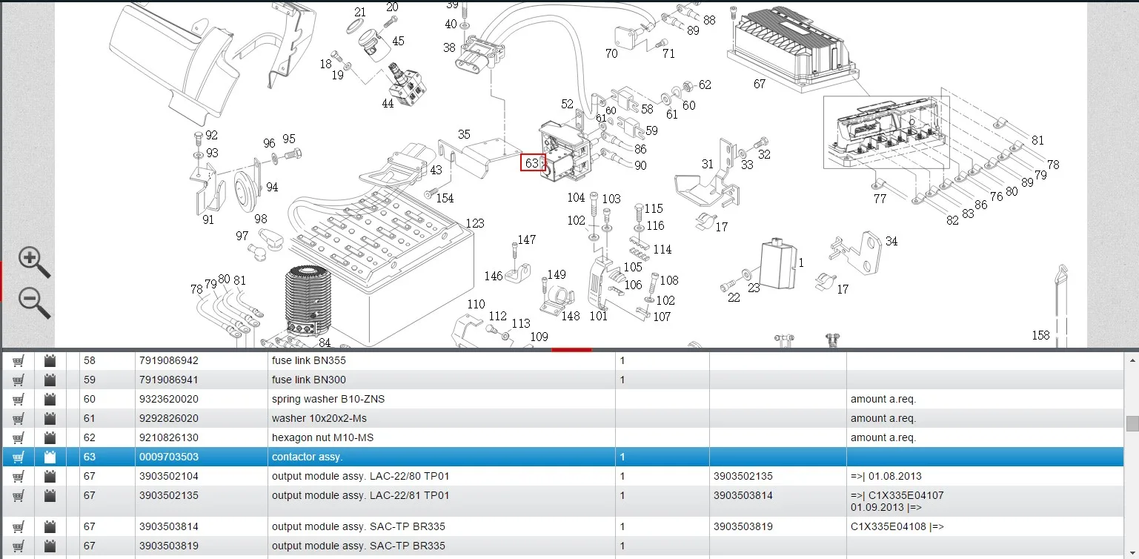Image resolution: width=1139 pixels, height=559 pixels.
Task: Select callout 44 in the diagram
Action: (388, 104)
